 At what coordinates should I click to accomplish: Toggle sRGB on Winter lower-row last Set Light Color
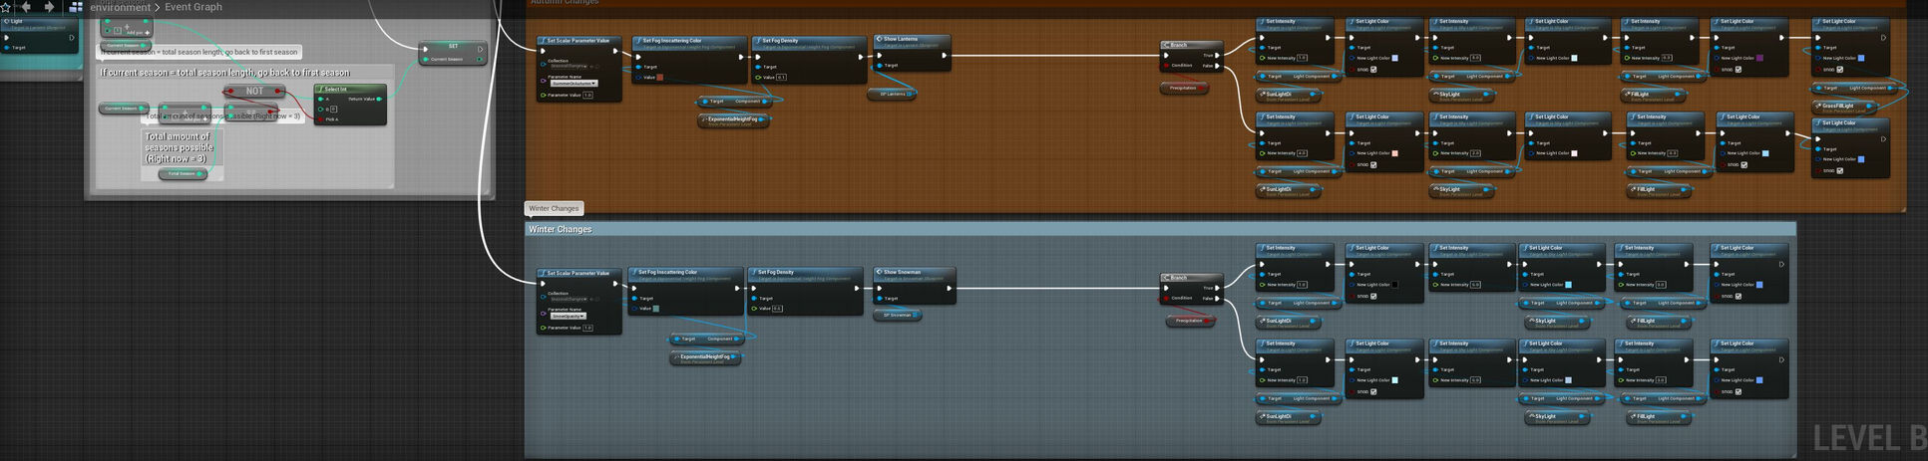1738,391
